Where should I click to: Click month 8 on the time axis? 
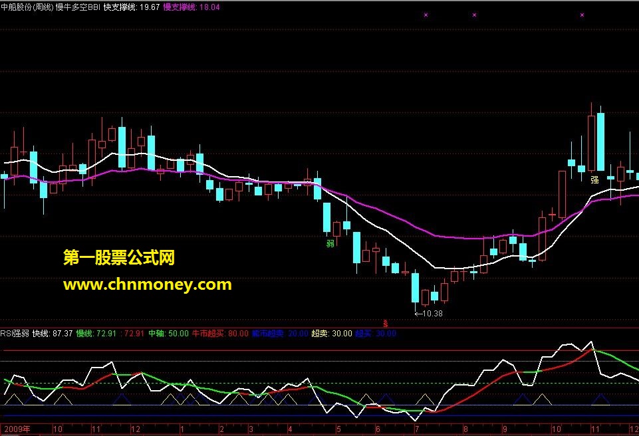tap(465, 429)
